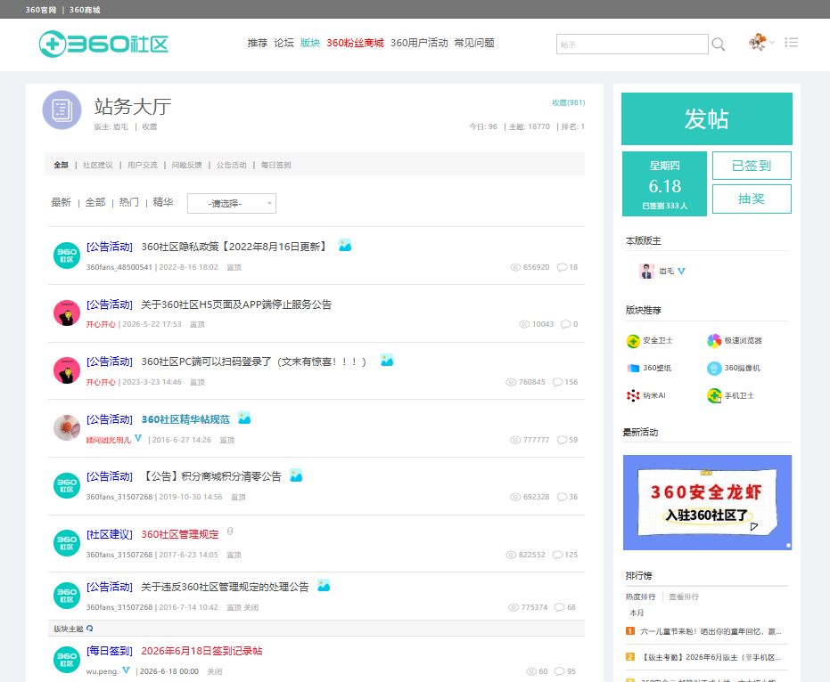The image size is (830, 682).
Task: Filter posts by 精华
Action: [163, 202]
